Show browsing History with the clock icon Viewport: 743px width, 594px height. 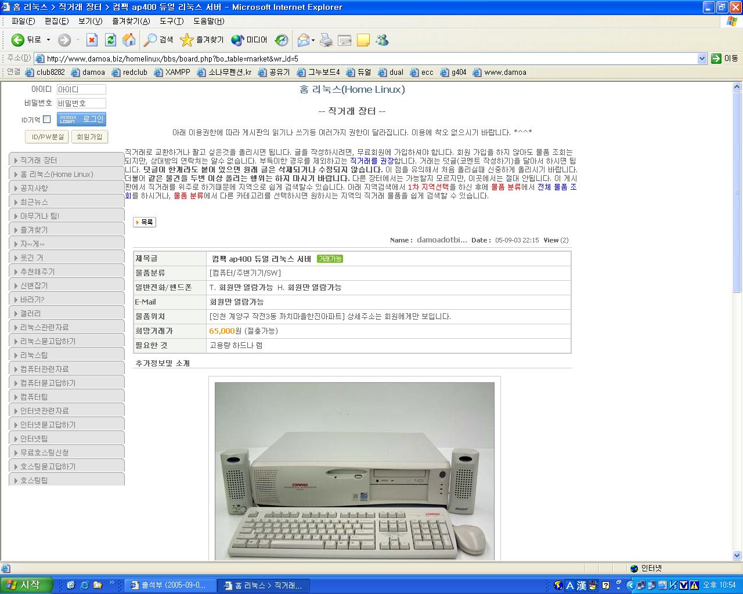[282, 40]
